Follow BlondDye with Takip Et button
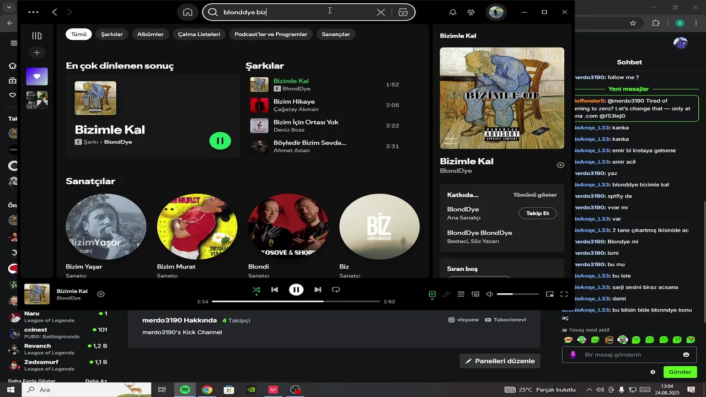Viewport: 706px width, 397px height. (x=538, y=213)
